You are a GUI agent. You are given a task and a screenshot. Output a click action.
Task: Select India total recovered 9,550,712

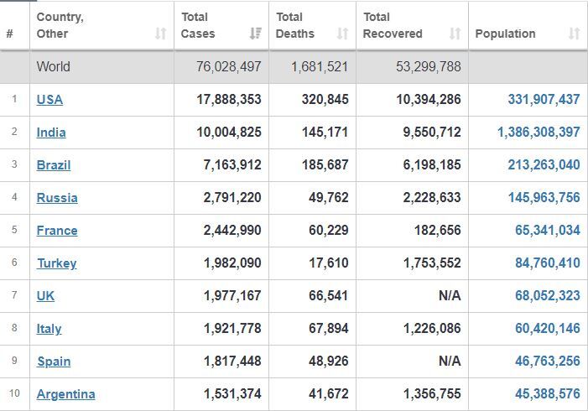coord(432,132)
